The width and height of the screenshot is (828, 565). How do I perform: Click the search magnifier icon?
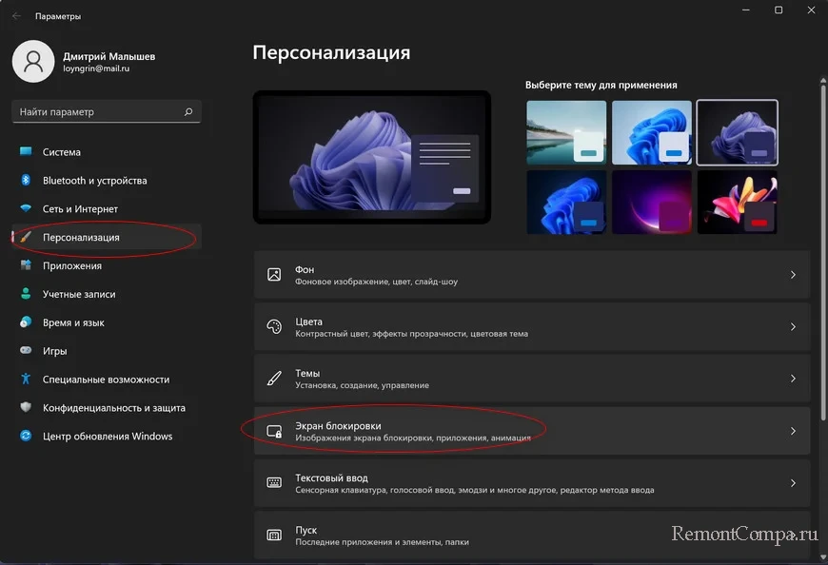point(189,112)
